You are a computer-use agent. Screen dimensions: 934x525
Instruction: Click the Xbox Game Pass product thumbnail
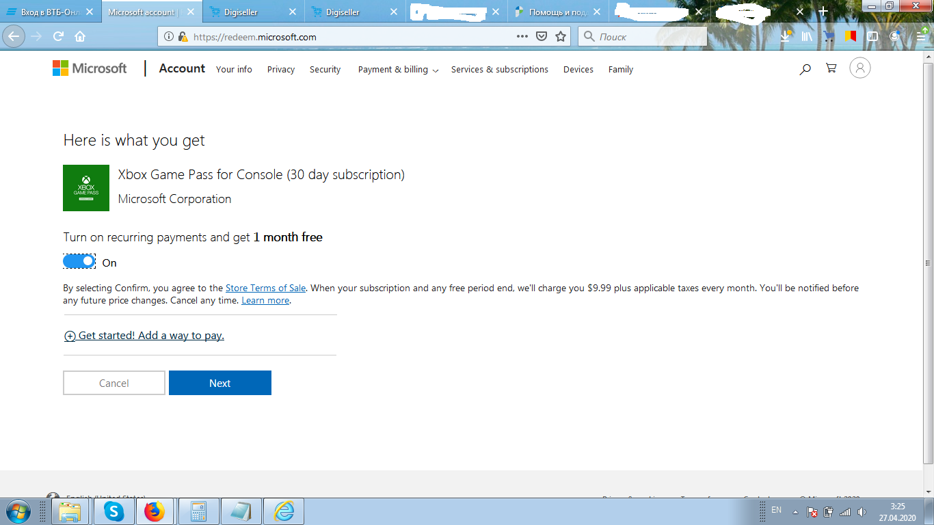click(86, 188)
